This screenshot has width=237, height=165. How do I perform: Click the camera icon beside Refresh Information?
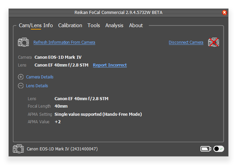pos(23,42)
